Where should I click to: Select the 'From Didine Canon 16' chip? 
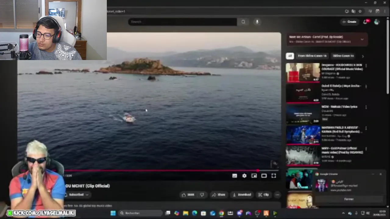point(312,56)
